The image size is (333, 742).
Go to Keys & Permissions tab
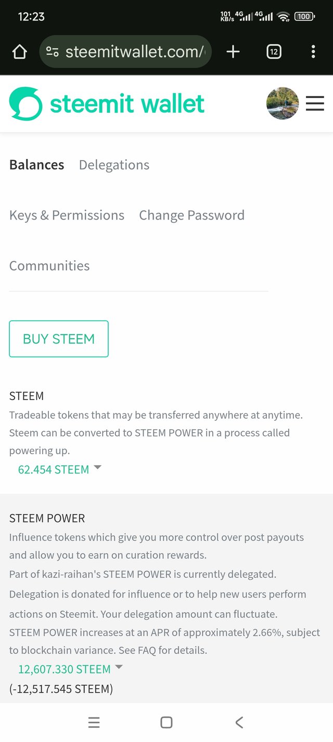point(67,215)
